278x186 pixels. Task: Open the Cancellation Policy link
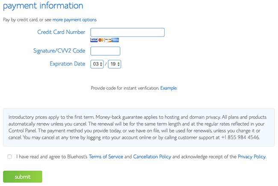(152, 157)
